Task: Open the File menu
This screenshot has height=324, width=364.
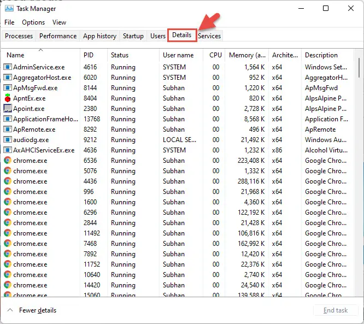Action: (9, 22)
